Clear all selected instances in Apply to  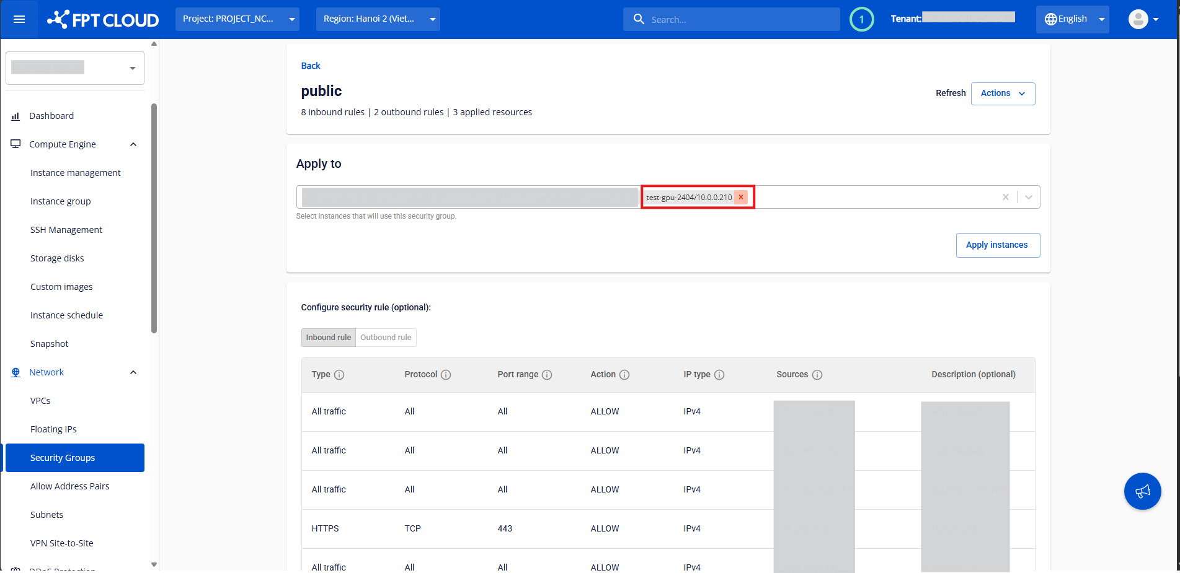(x=1005, y=197)
